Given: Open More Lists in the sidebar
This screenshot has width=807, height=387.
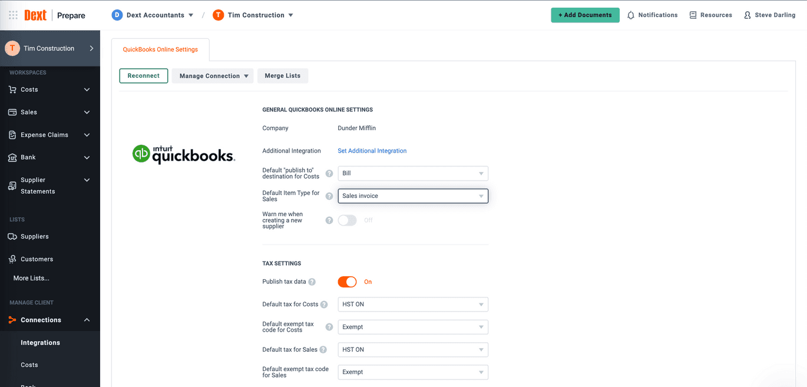Looking at the screenshot, I should coord(31,278).
